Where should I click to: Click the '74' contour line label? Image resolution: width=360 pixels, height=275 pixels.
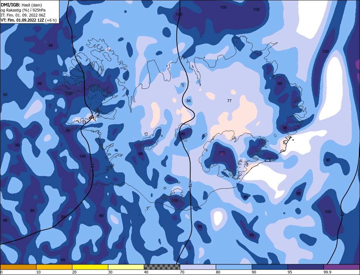coord(92,166)
